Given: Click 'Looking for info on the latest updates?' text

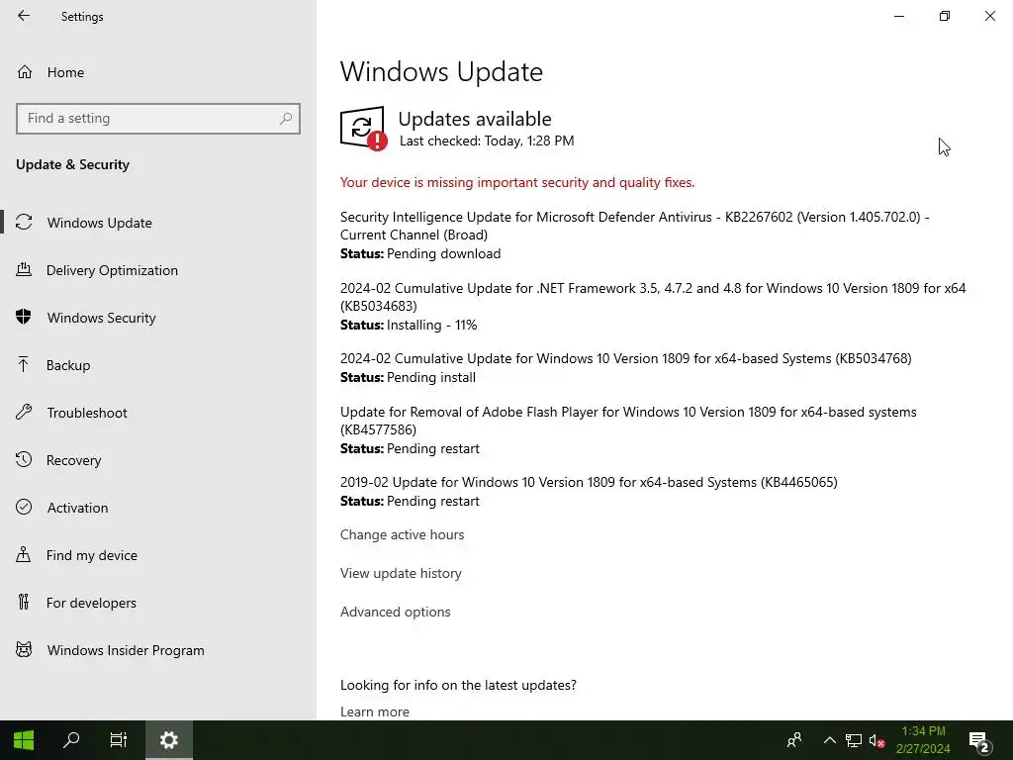Looking at the screenshot, I should [458, 685].
